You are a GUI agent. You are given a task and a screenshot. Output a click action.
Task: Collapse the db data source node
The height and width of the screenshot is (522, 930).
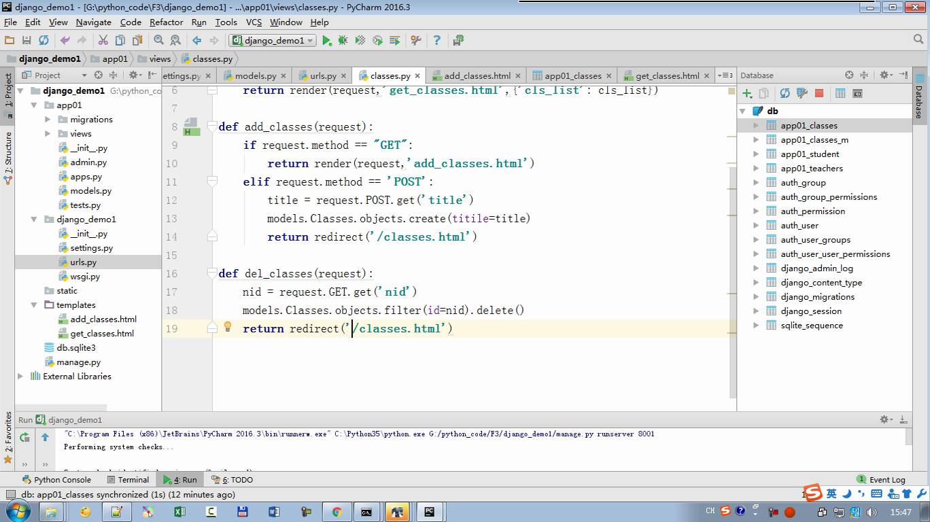coord(743,111)
